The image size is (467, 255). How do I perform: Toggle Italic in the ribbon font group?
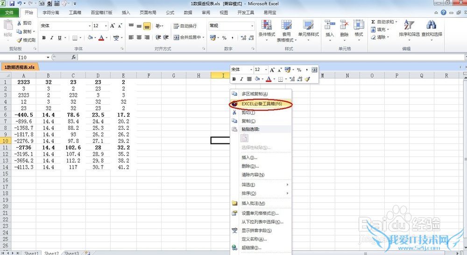tap(51, 37)
